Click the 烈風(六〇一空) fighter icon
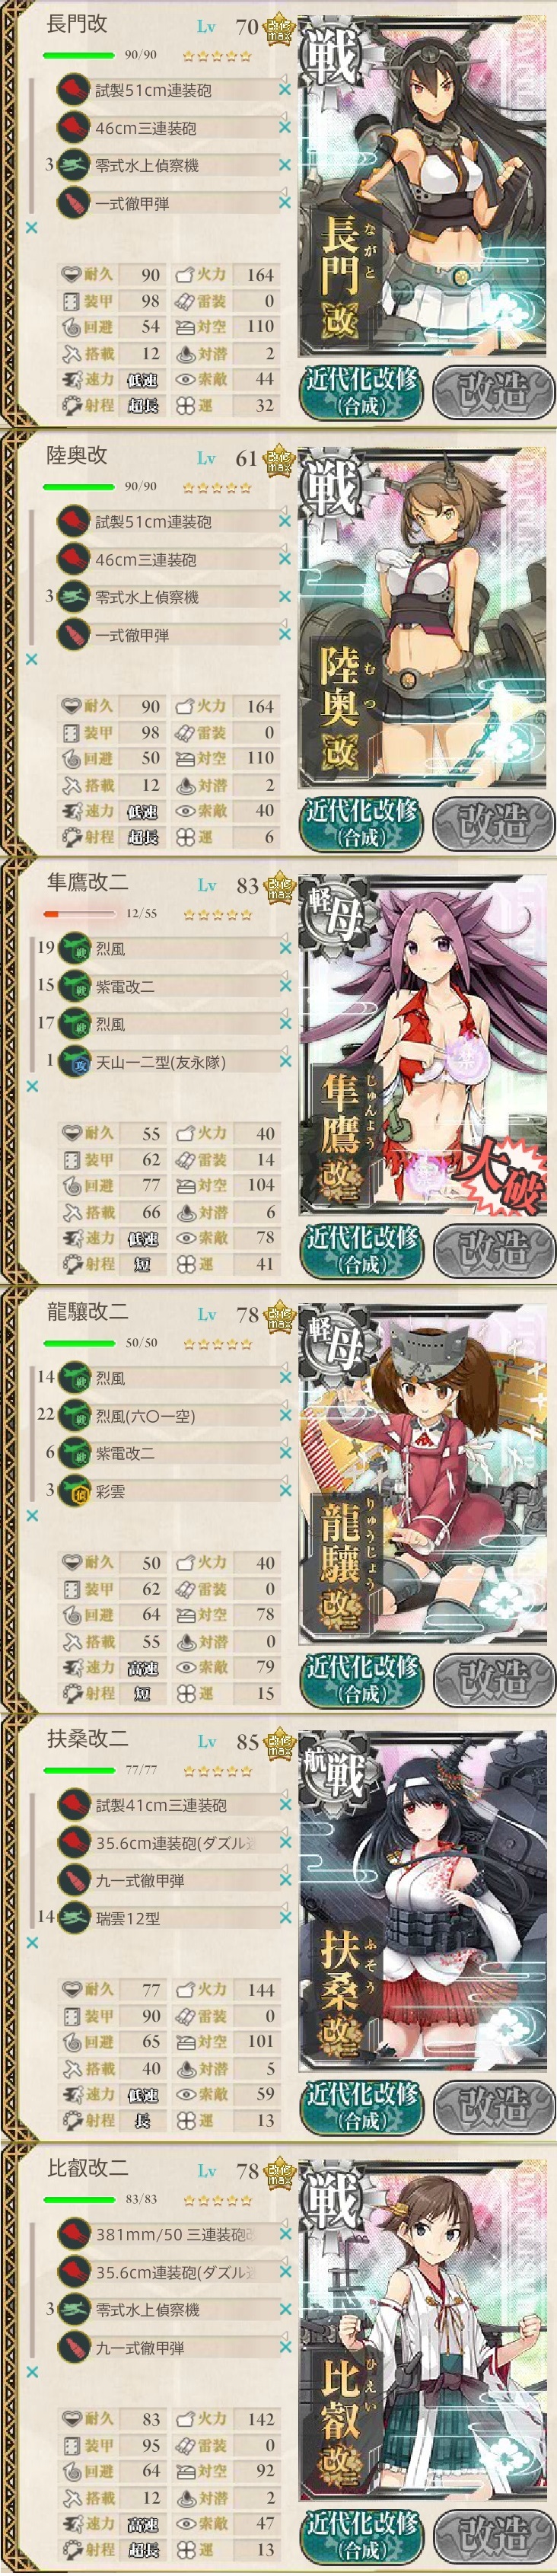 point(73,1416)
